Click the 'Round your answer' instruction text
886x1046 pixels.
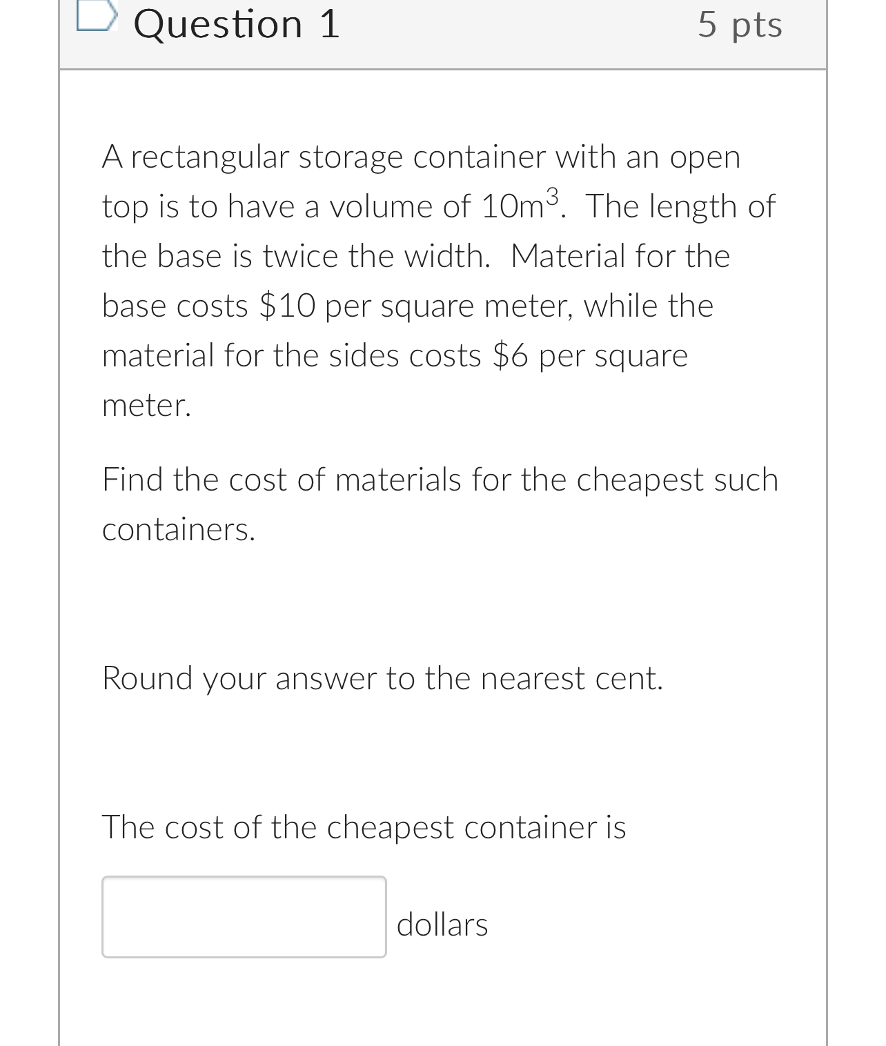[382, 678]
